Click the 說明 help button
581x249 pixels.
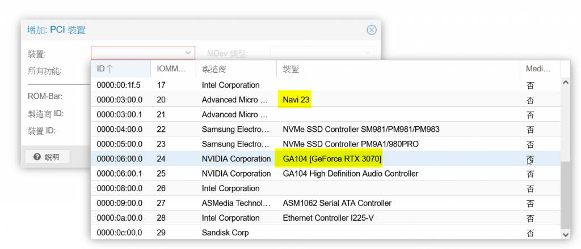[x=47, y=157]
